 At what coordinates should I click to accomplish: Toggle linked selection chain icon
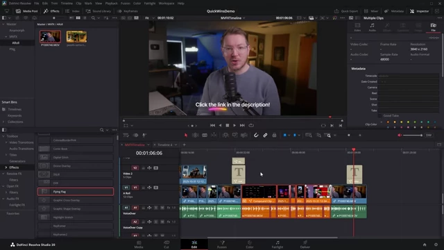[x=265, y=135]
